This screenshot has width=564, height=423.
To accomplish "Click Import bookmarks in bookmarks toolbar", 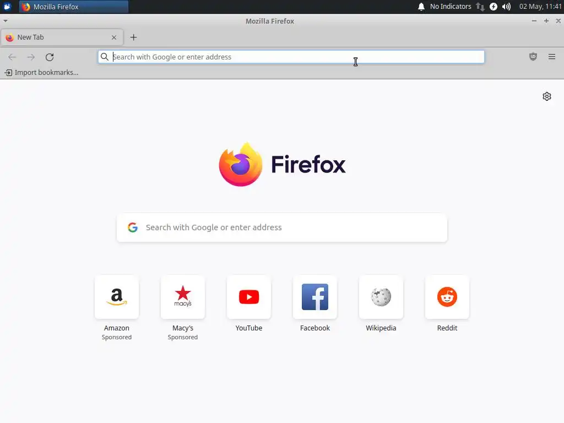I will pos(42,73).
